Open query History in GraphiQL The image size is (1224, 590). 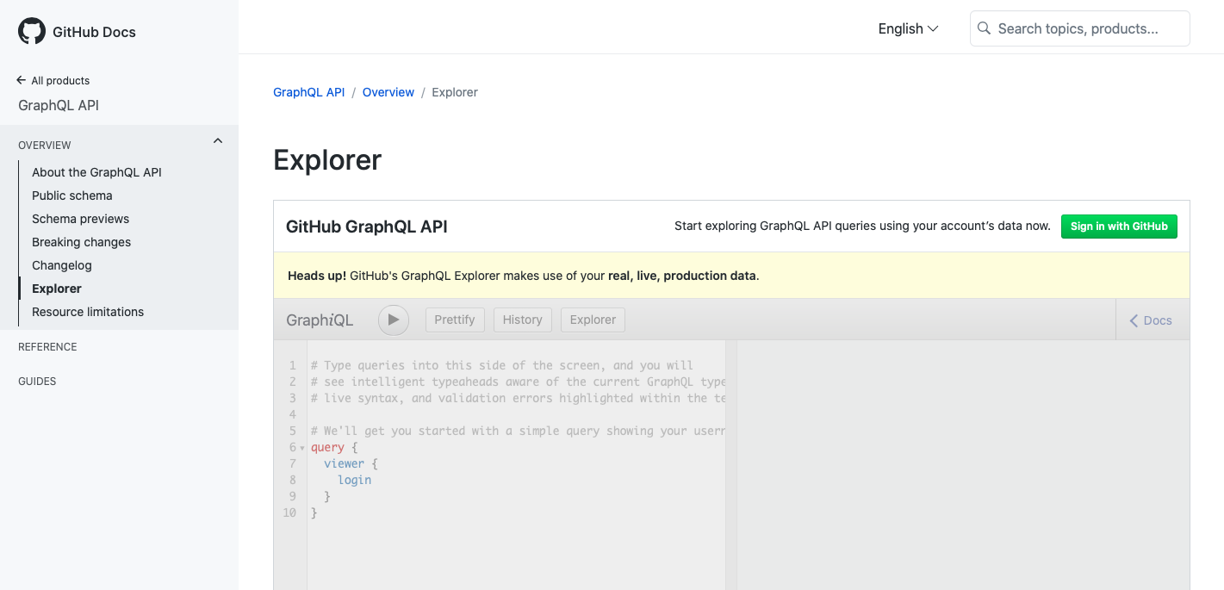click(522, 320)
